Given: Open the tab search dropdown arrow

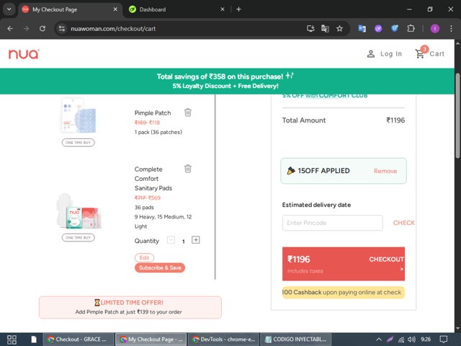Looking at the screenshot, I should 9,9.
